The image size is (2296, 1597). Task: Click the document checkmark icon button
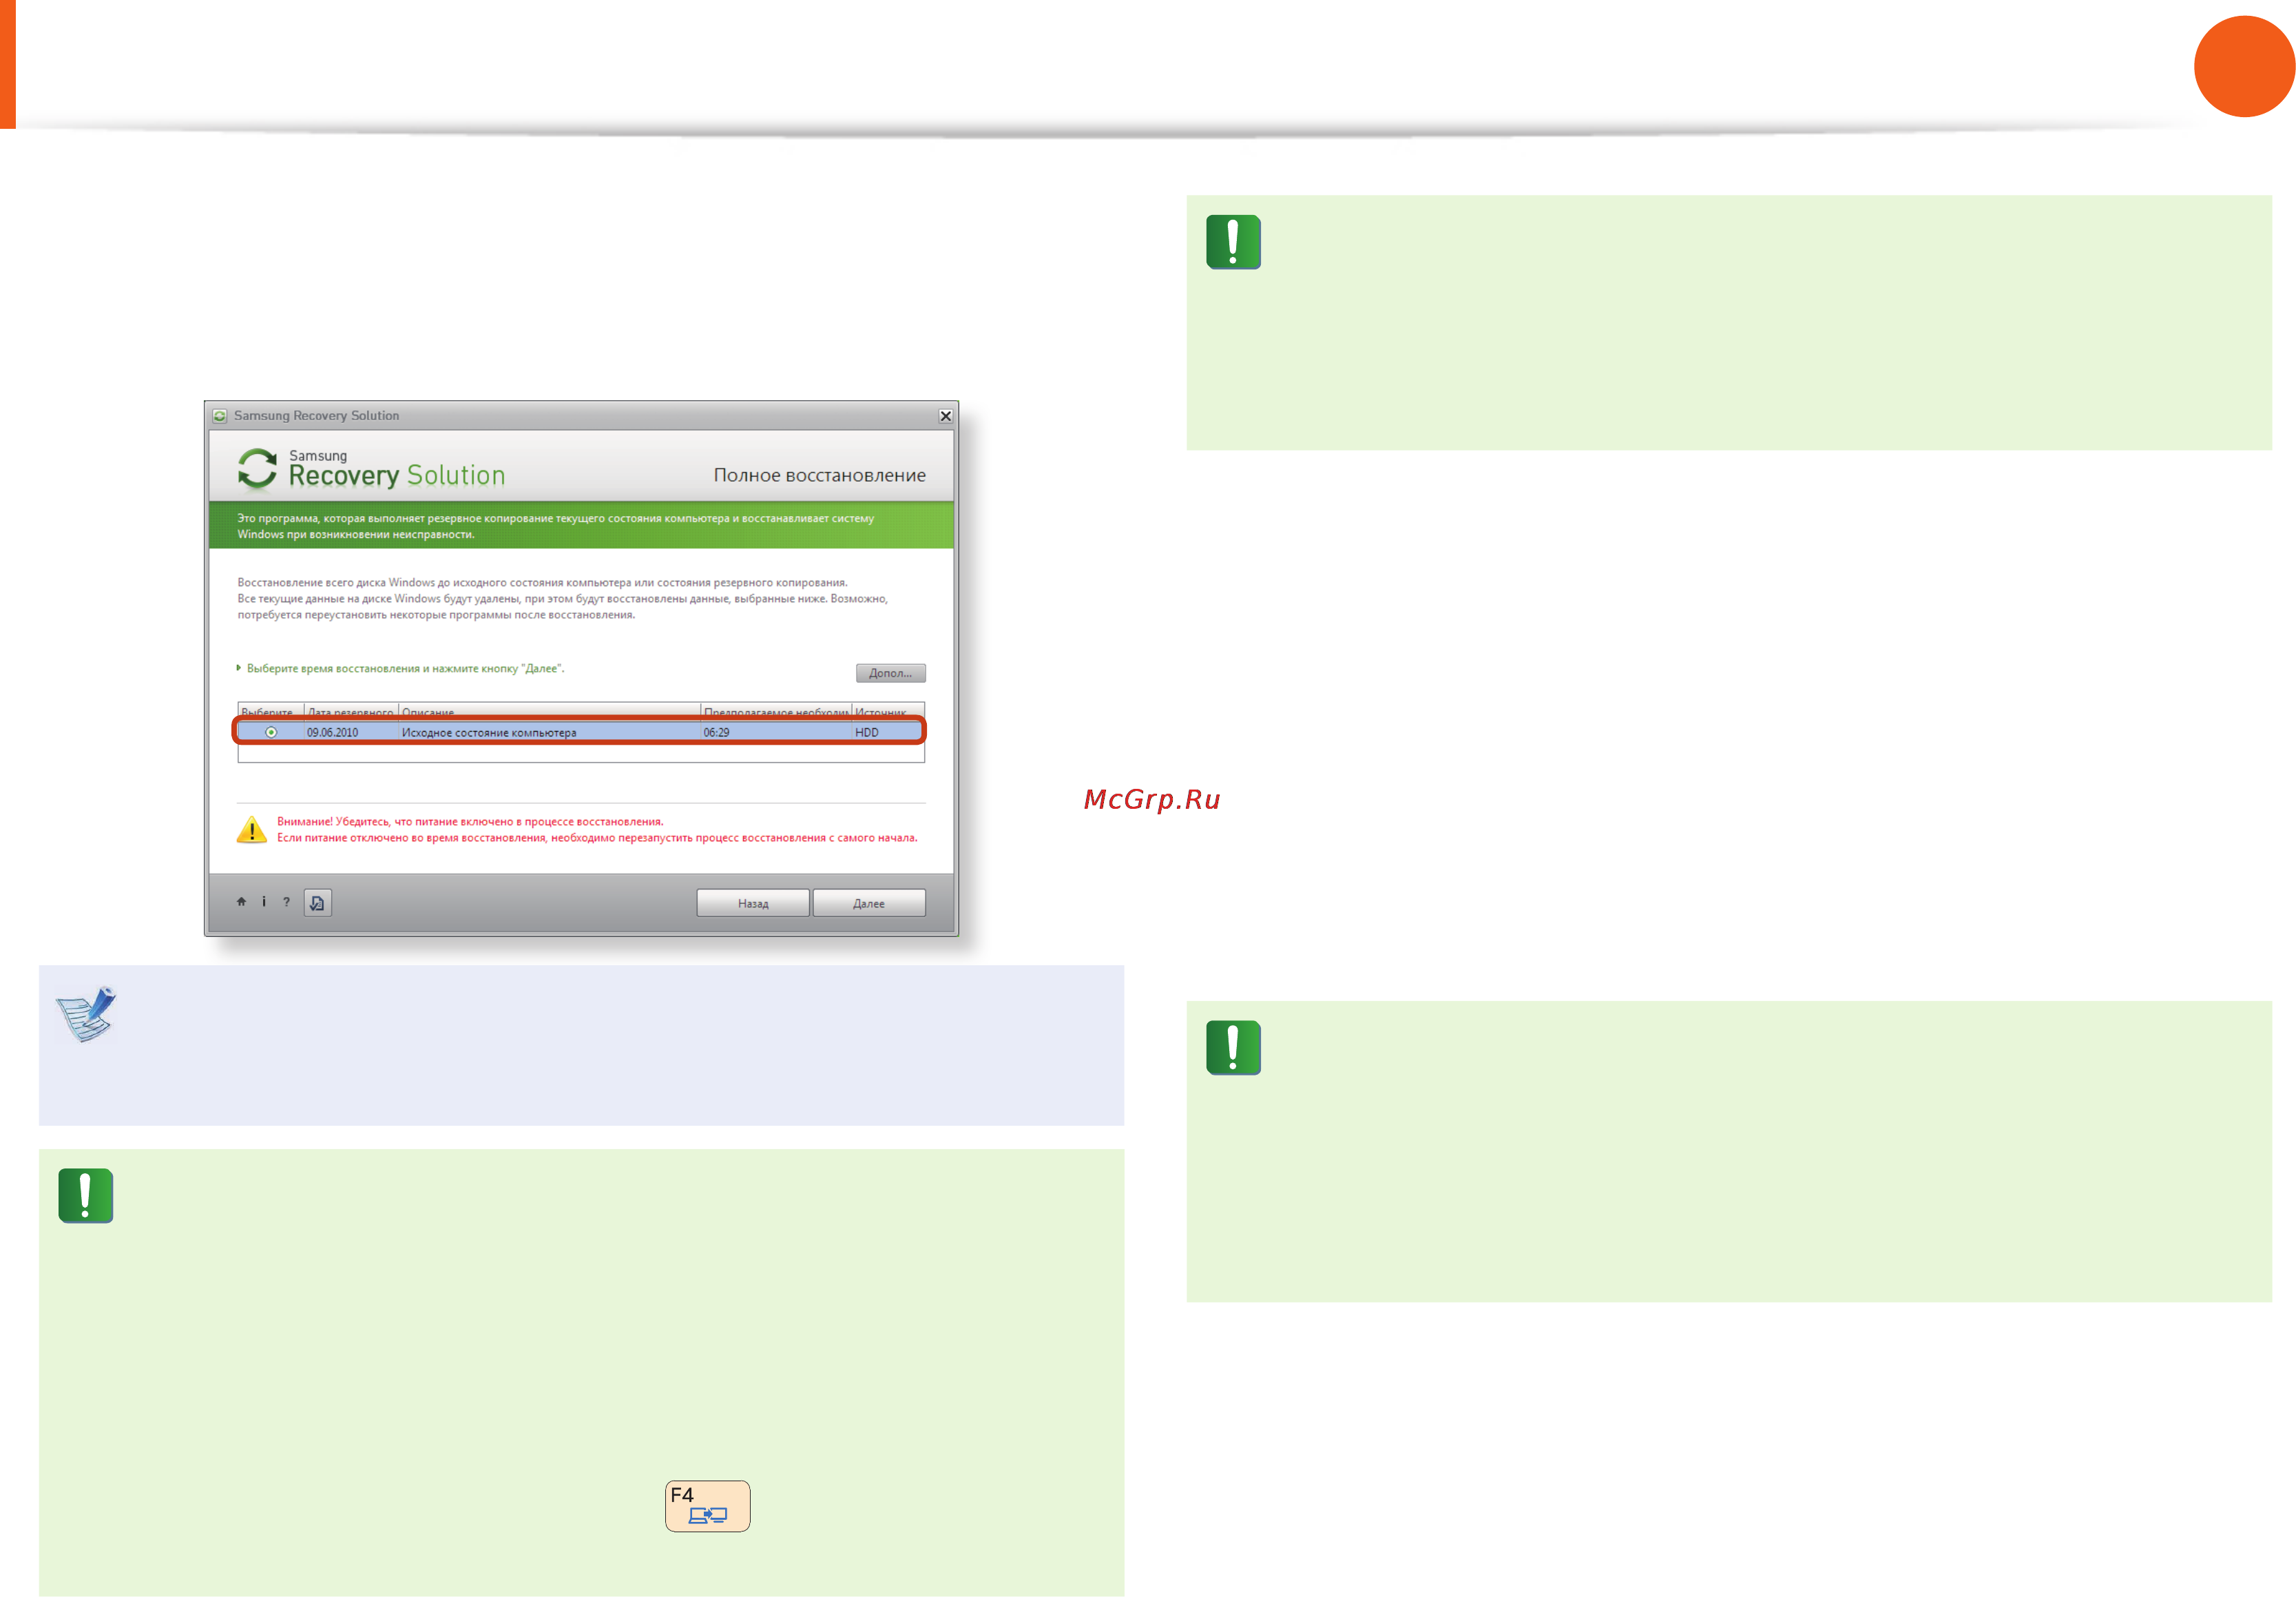317,903
